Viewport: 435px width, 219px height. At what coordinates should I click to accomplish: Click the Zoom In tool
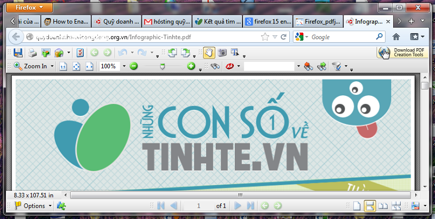[30, 66]
